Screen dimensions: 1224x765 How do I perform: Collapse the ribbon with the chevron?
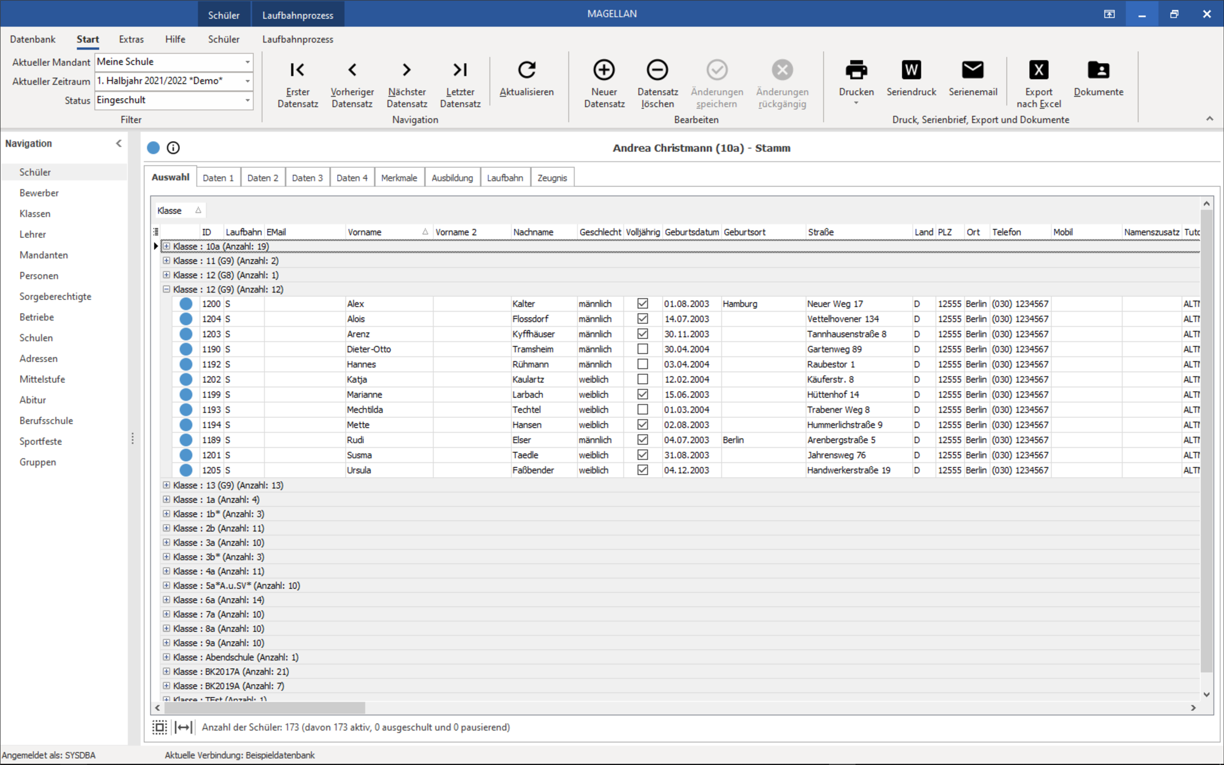click(1210, 118)
